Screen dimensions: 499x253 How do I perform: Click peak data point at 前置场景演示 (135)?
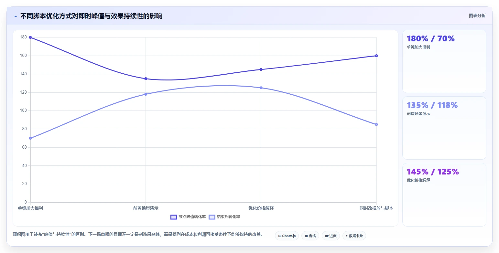pyautogui.click(x=146, y=79)
